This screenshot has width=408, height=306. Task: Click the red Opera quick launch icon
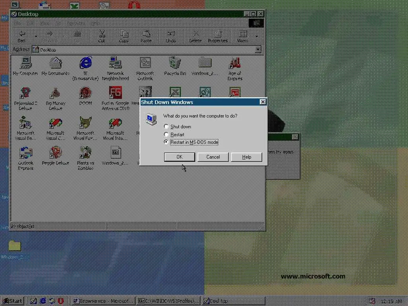tap(61, 301)
